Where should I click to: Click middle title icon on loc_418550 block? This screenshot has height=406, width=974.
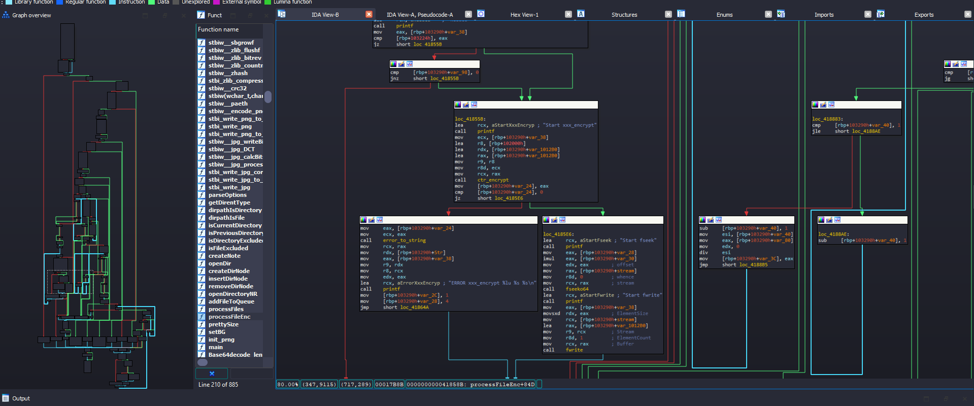point(466,105)
